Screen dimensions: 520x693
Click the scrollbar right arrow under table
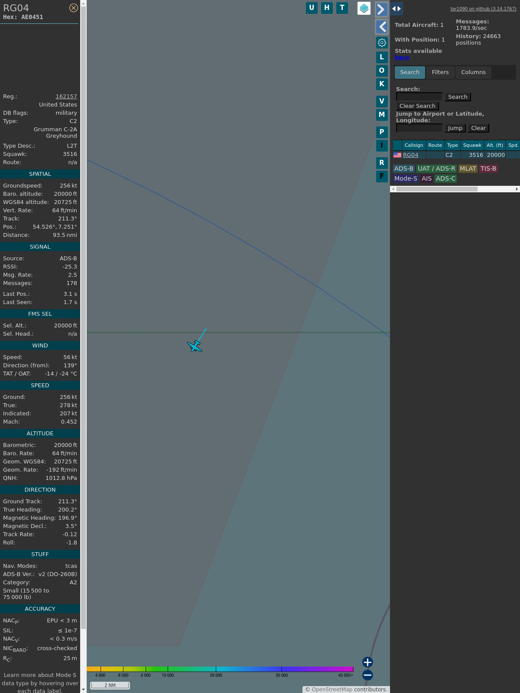click(517, 189)
